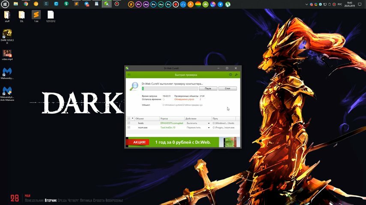Open taskbar clock and date

click(x=349, y=4)
